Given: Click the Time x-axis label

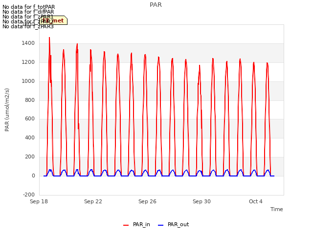Looking at the screenshot, I should point(277,209).
